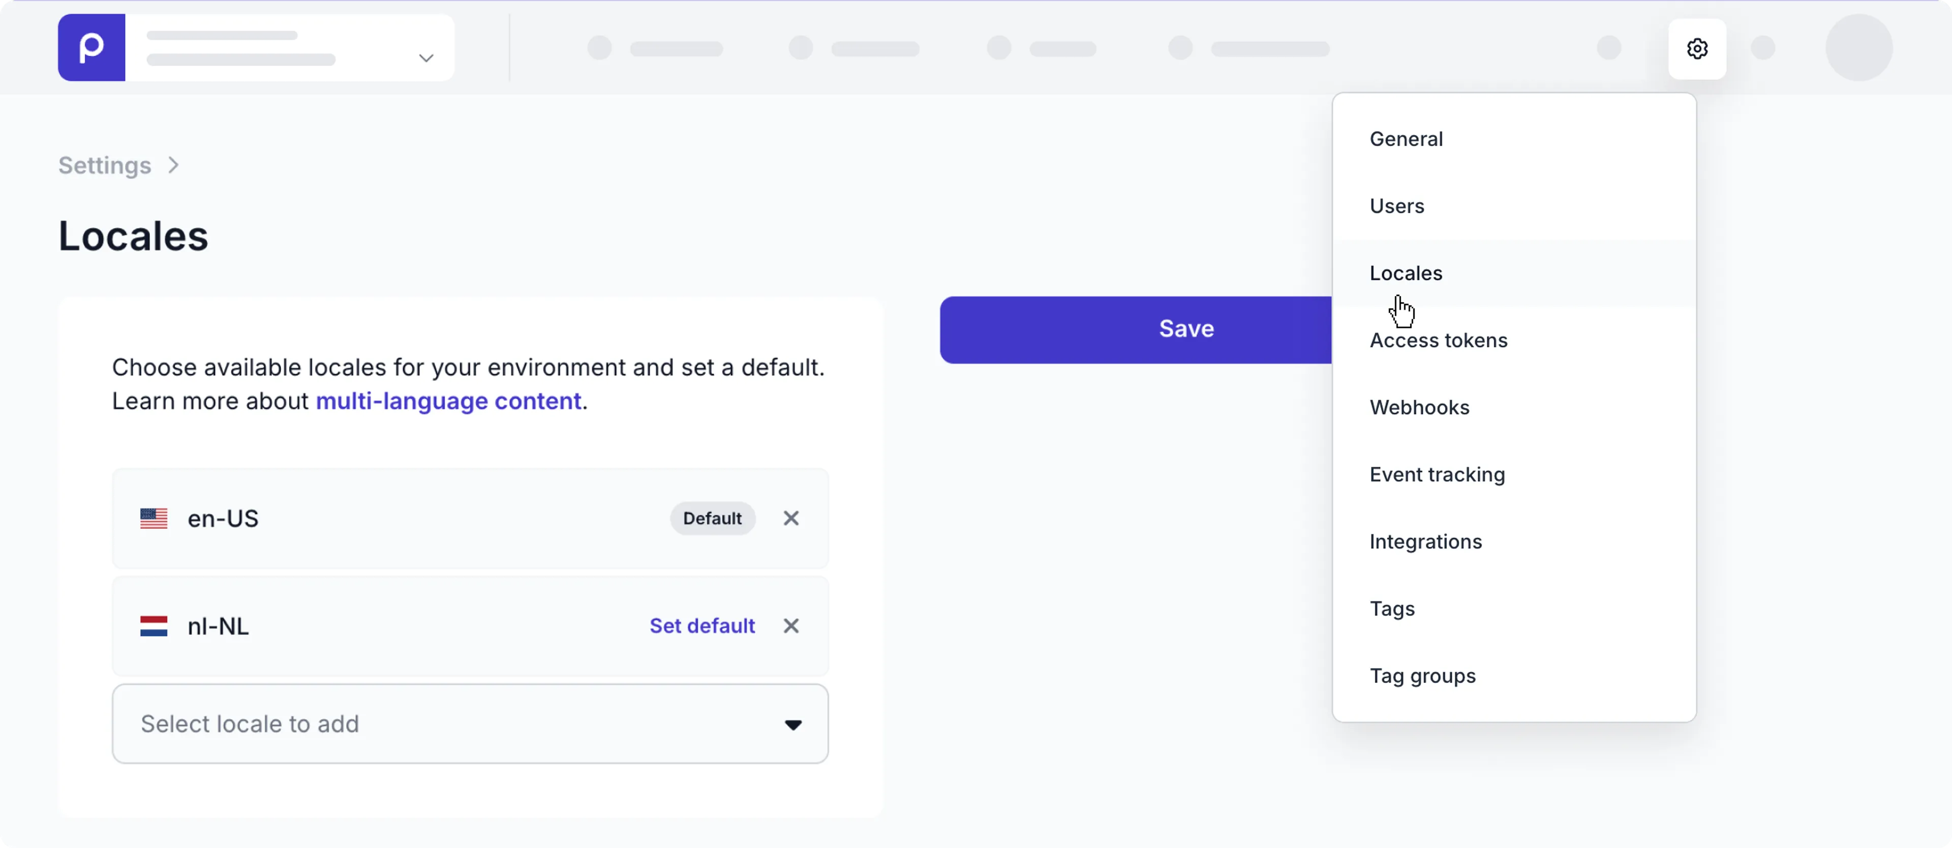Click the user avatar circle
The width and height of the screenshot is (1952, 848).
coord(1858,48)
